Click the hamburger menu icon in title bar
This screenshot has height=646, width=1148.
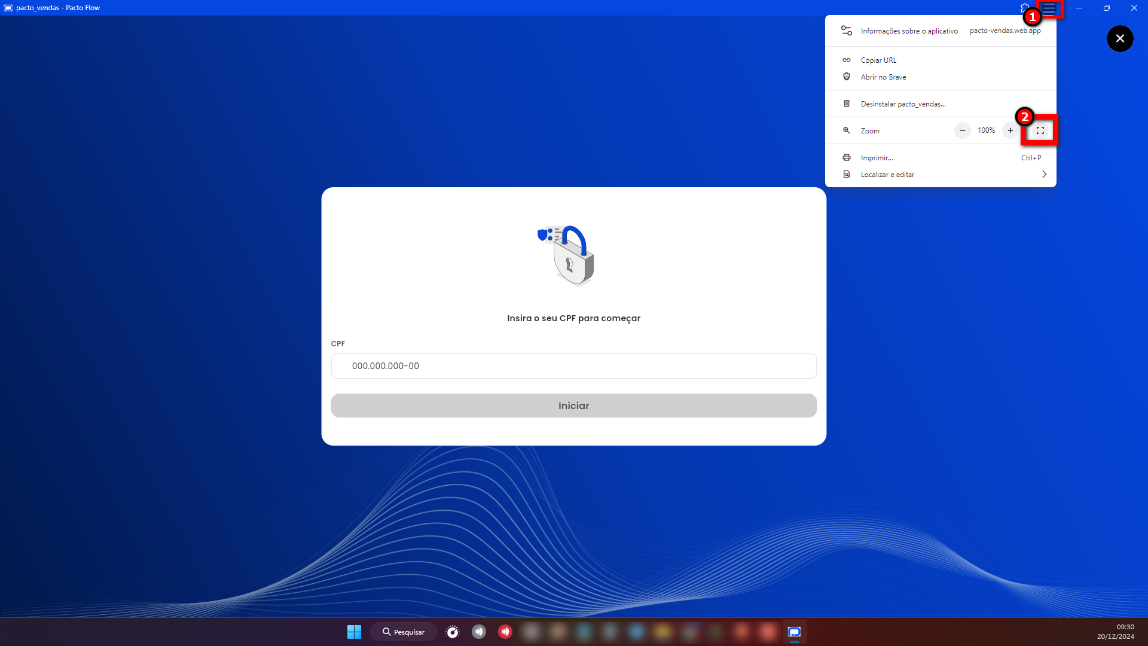click(x=1050, y=8)
